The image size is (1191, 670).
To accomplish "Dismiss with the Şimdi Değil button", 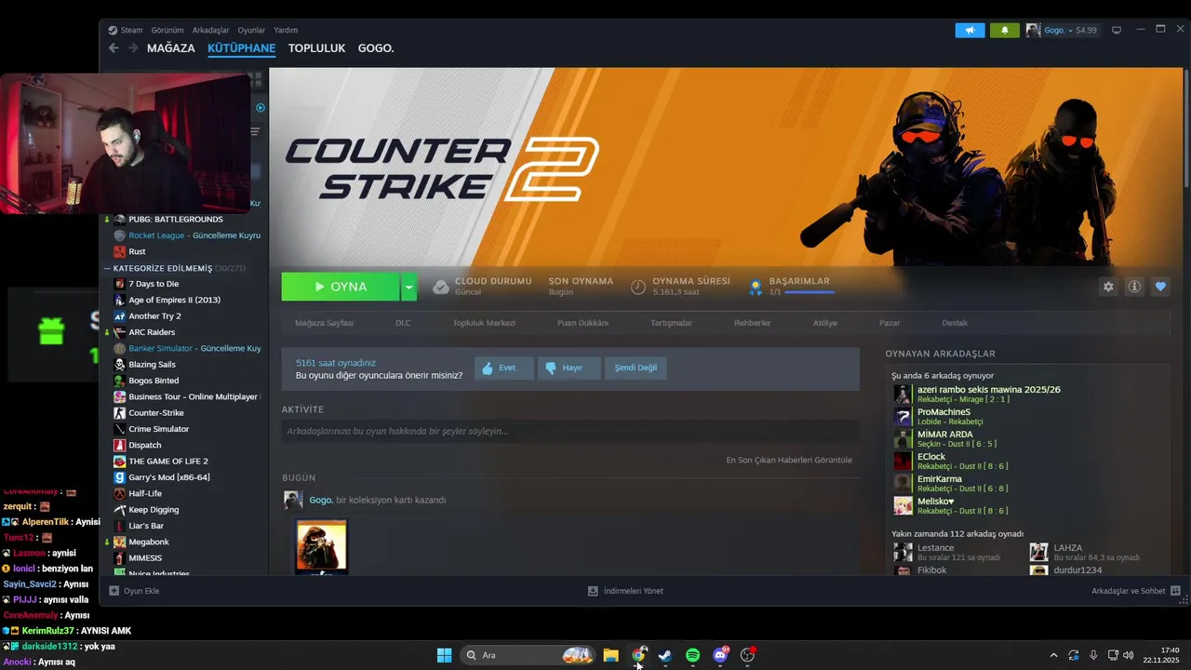I will [x=636, y=368].
